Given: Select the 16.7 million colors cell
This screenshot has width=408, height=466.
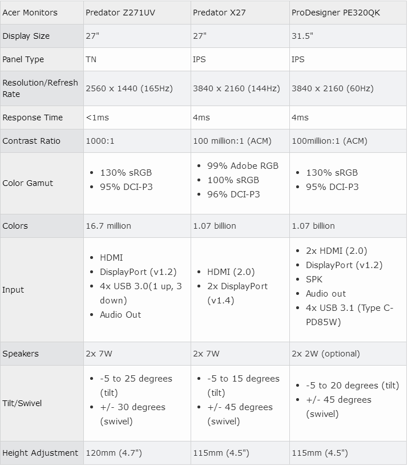Looking at the screenshot, I should (108, 226).
